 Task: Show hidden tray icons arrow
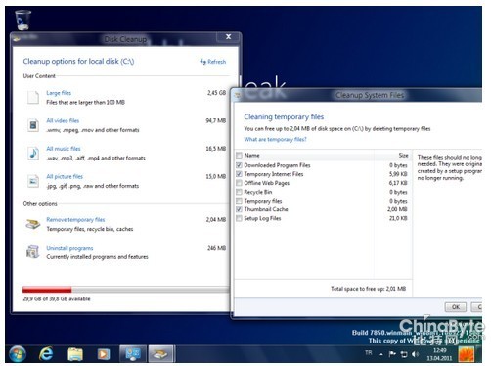coord(381,354)
